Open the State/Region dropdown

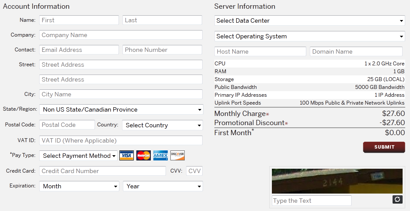(x=121, y=109)
